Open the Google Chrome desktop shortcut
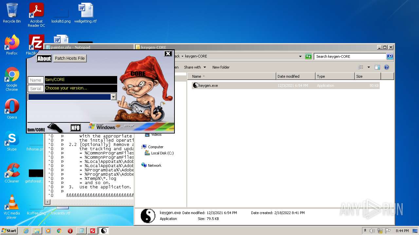419x235 pixels. click(x=12, y=79)
